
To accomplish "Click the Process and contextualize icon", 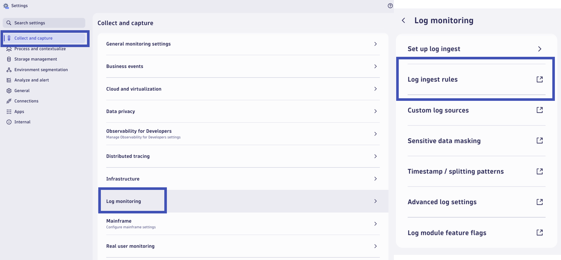I will (9, 49).
